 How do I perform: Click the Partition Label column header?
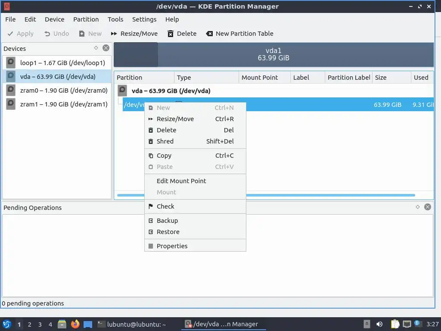349,78
